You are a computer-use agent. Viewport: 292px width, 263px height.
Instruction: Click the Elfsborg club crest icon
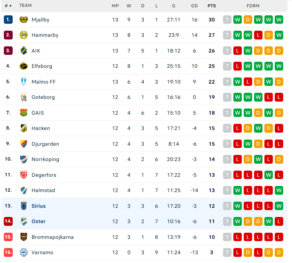coord(24,66)
